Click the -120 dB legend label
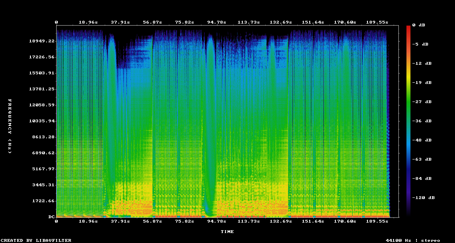This screenshot has height=243, width=455. tap(425, 198)
